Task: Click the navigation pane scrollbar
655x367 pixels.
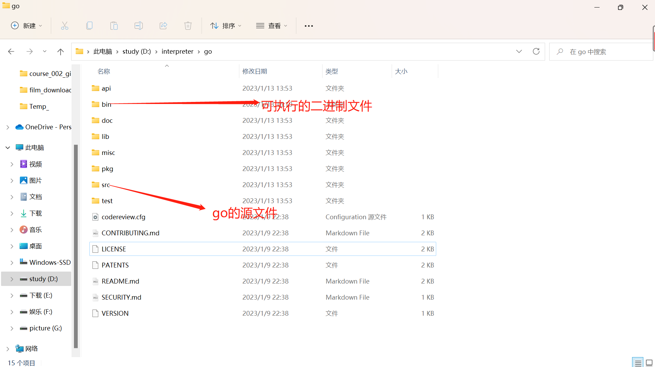Action: coord(76,246)
